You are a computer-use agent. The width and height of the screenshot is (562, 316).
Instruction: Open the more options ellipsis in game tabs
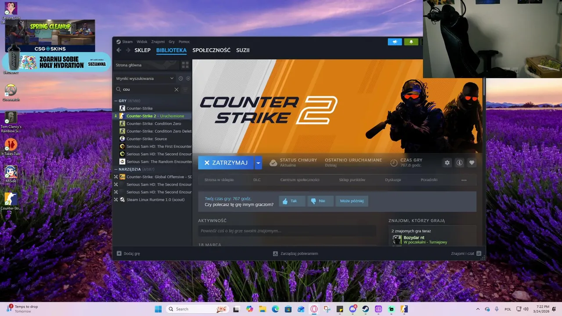point(464,180)
